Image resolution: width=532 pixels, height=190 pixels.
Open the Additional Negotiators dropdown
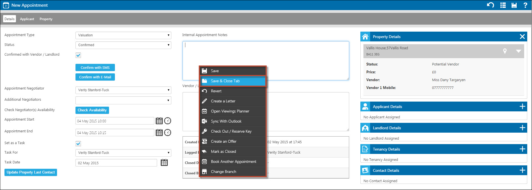tap(123, 100)
